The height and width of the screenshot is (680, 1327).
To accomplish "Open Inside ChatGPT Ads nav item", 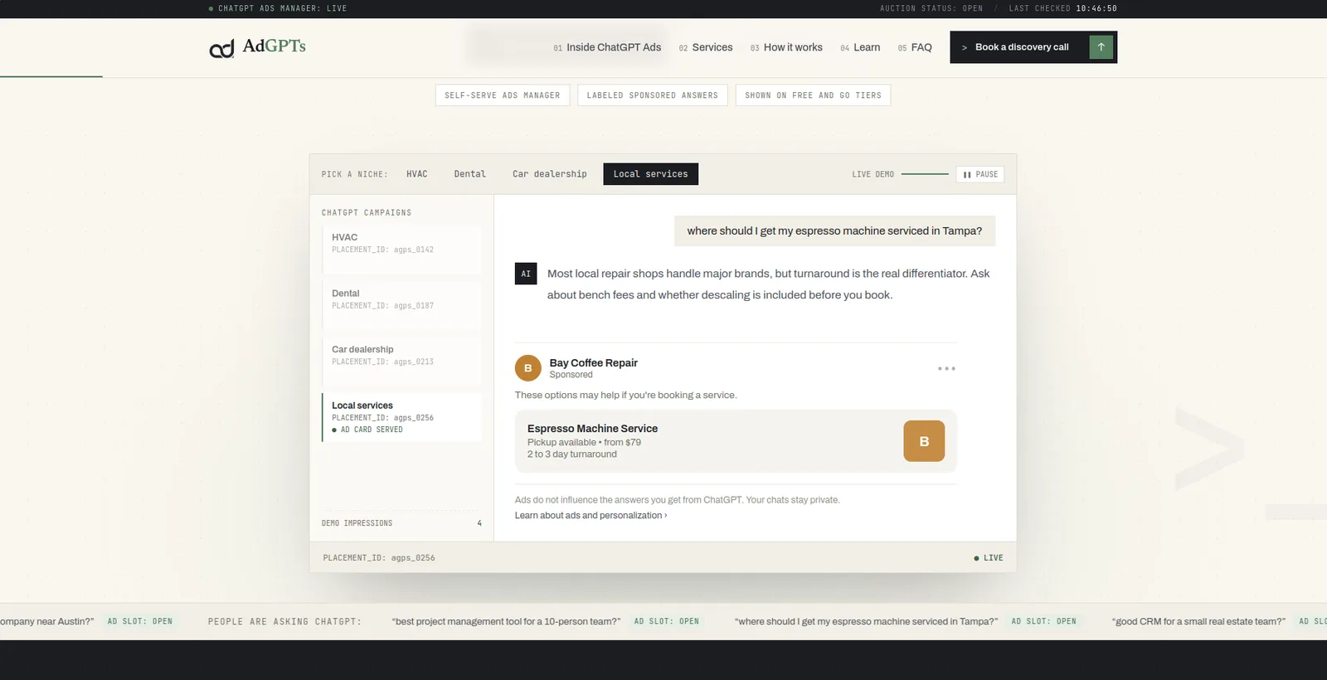I will tap(607, 47).
